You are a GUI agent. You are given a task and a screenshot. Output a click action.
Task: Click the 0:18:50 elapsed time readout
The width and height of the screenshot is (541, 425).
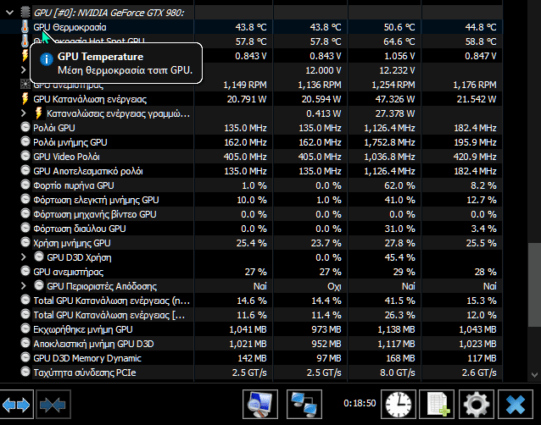(x=360, y=403)
